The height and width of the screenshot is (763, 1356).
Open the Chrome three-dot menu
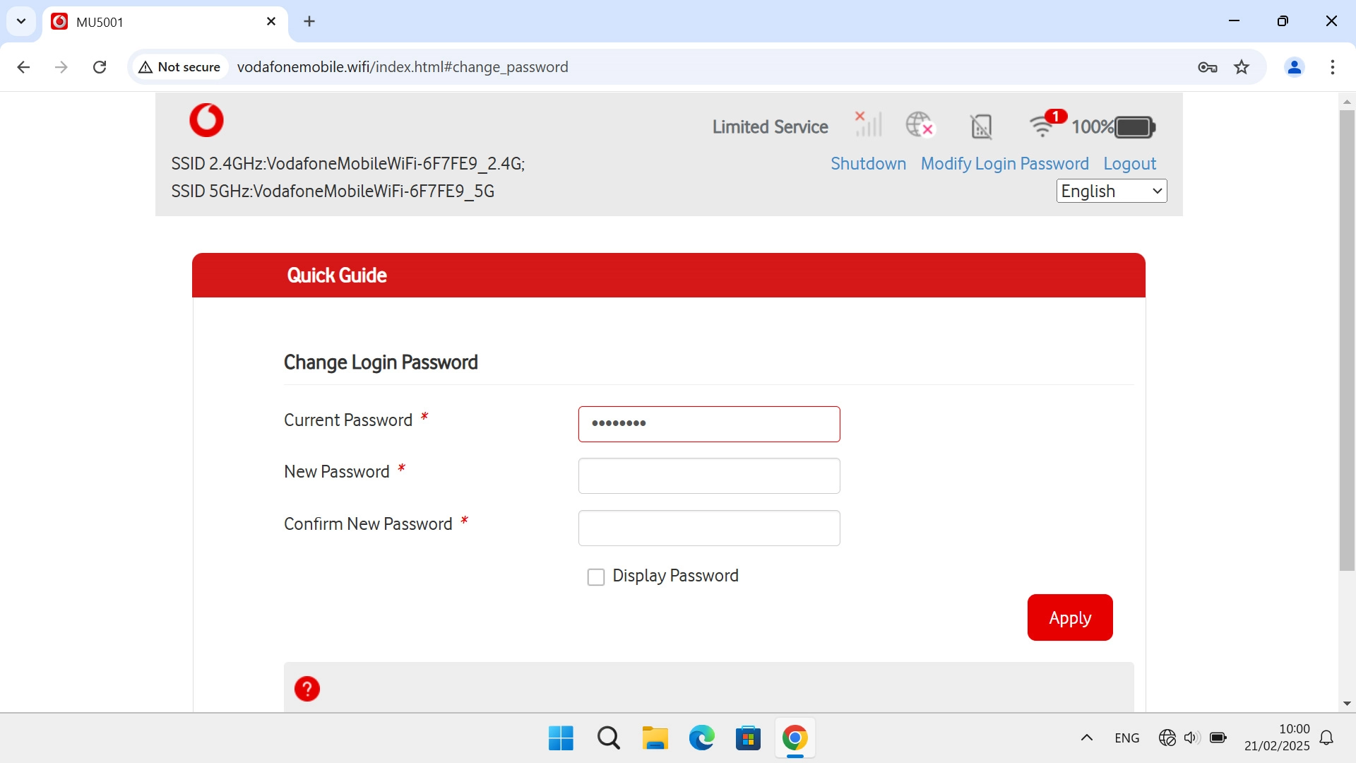(1332, 67)
